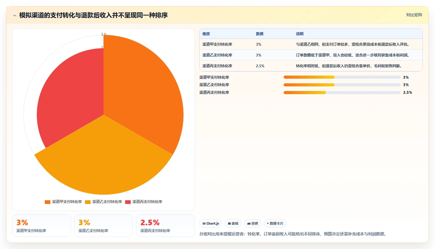The width and height of the screenshot is (435, 249).
Task: Toggle 渠道乙支付转化率 legend amber swatch
Action: click(88, 202)
